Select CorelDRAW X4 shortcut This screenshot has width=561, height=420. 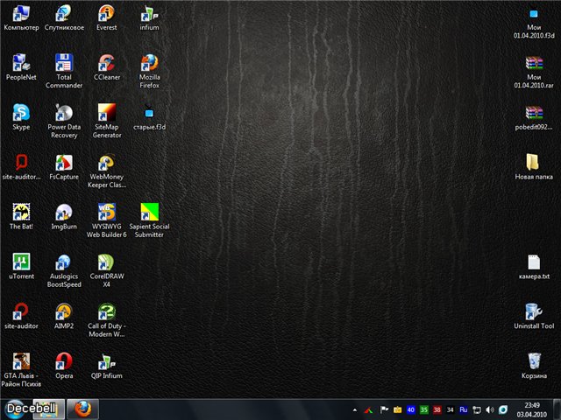click(x=107, y=270)
